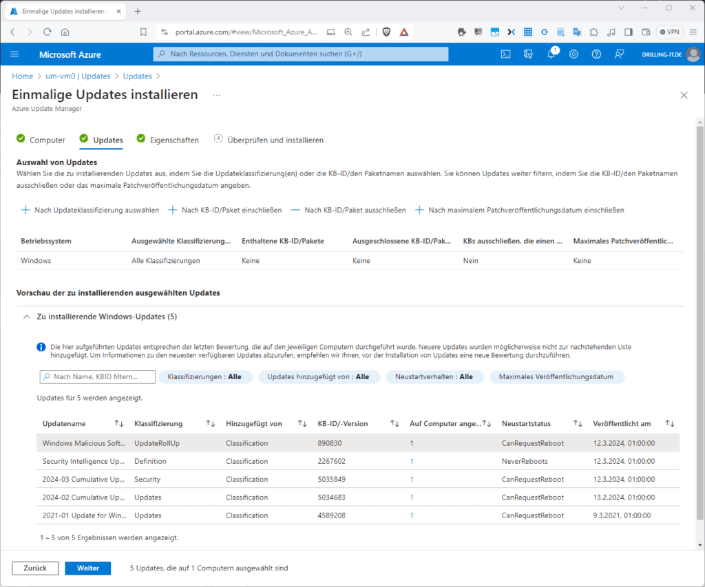
Task: Open the Maximales Veröffentlichungsdatum filter
Action: pos(556,376)
